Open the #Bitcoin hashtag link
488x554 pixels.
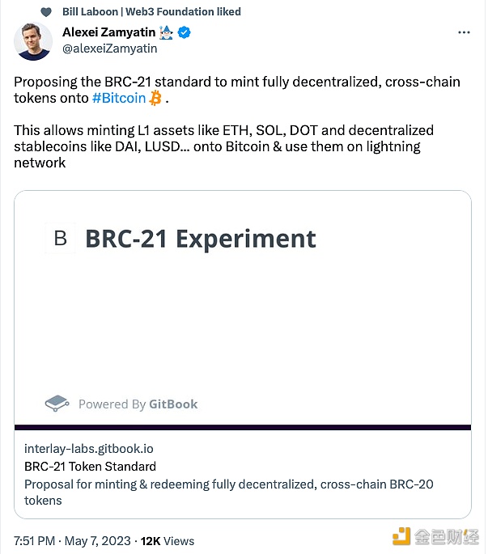[119, 98]
